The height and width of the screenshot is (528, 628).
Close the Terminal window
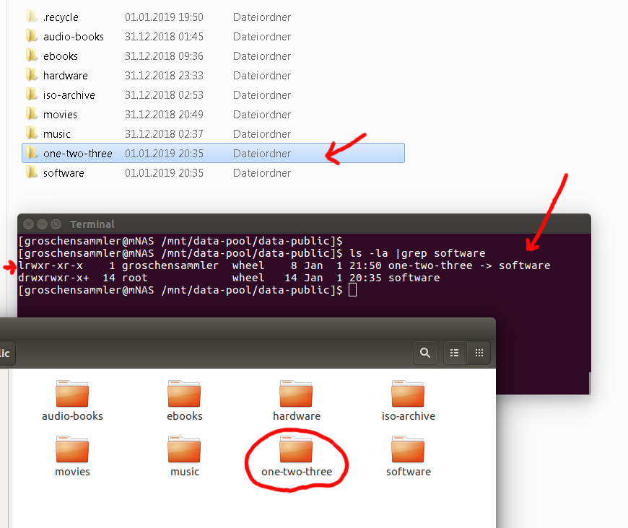click(28, 224)
